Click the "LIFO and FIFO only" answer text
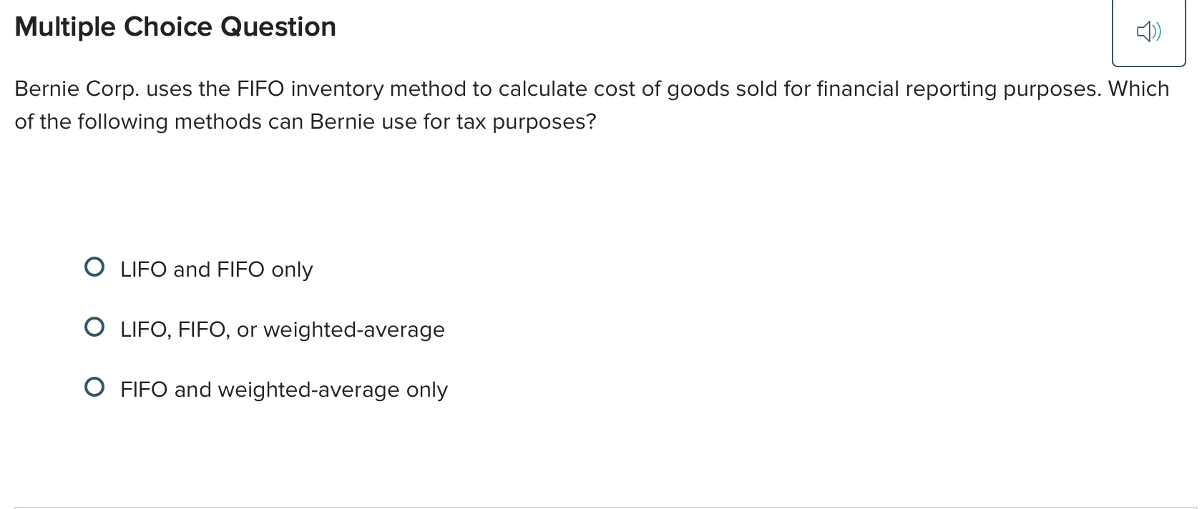Image resolution: width=1202 pixels, height=509 pixels. [x=216, y=270]
